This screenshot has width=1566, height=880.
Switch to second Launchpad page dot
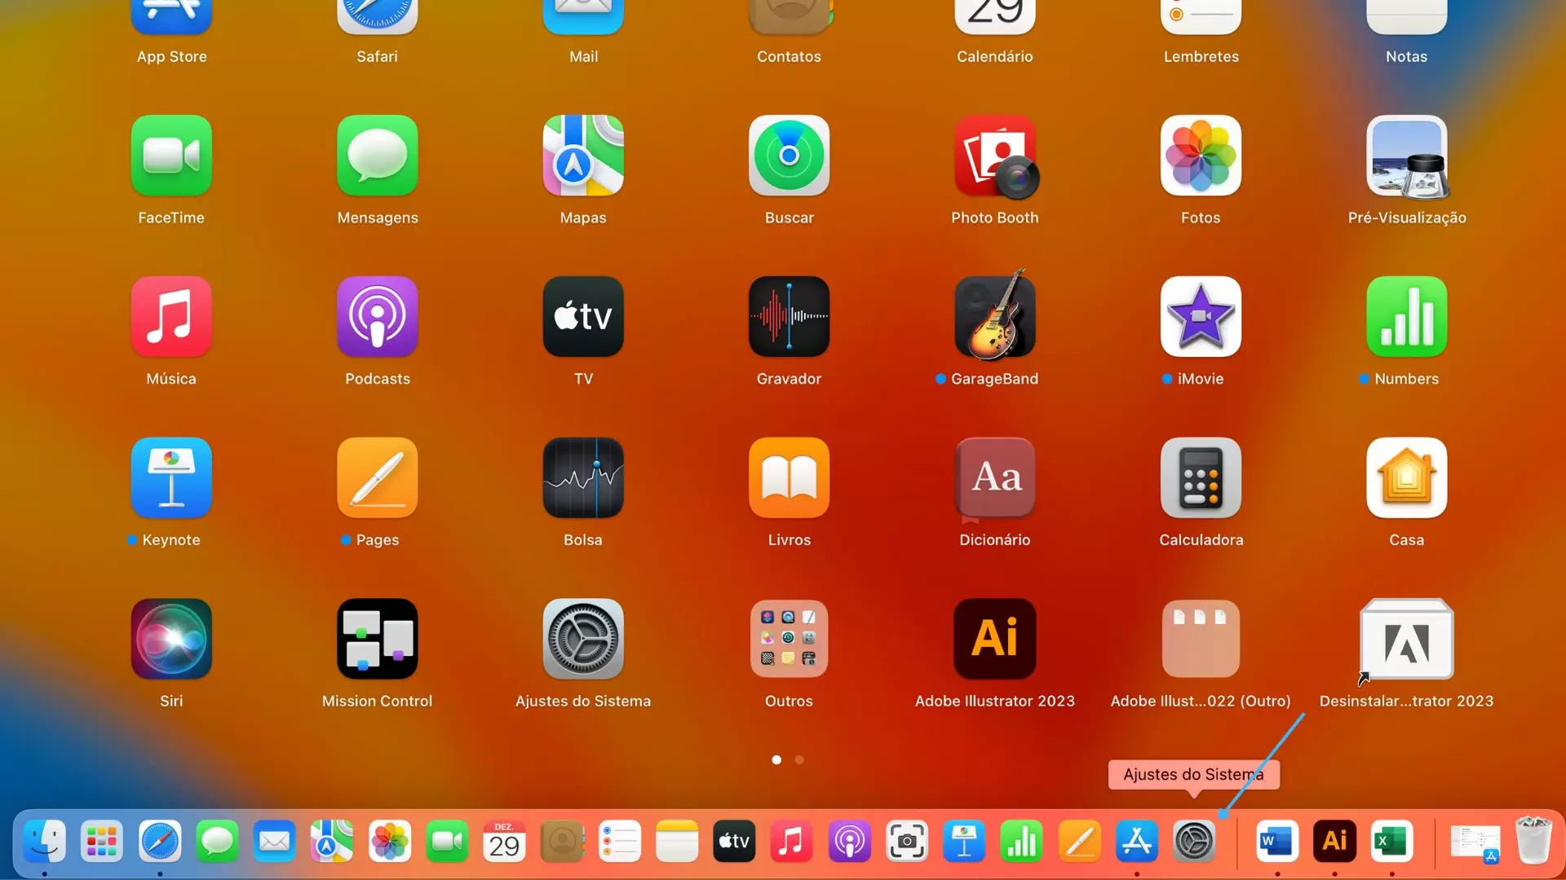pyautogui.click(x=799, y=759)
